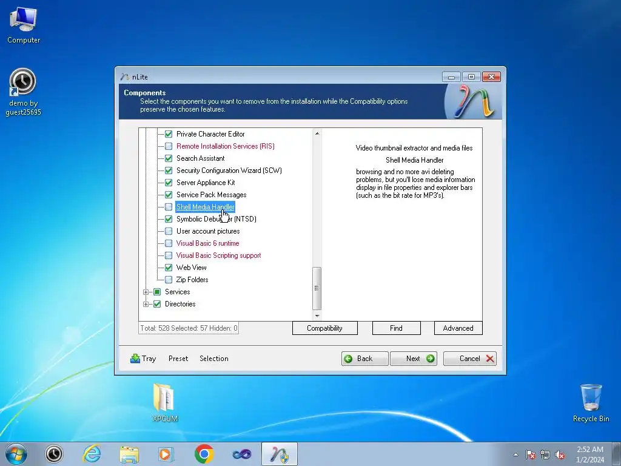Go Back to previous page

coord(364,359)
